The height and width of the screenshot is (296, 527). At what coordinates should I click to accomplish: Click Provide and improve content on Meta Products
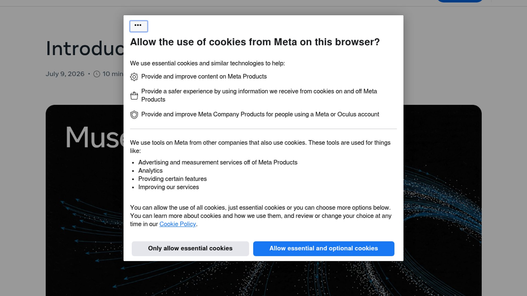click(x=204, y=76)
